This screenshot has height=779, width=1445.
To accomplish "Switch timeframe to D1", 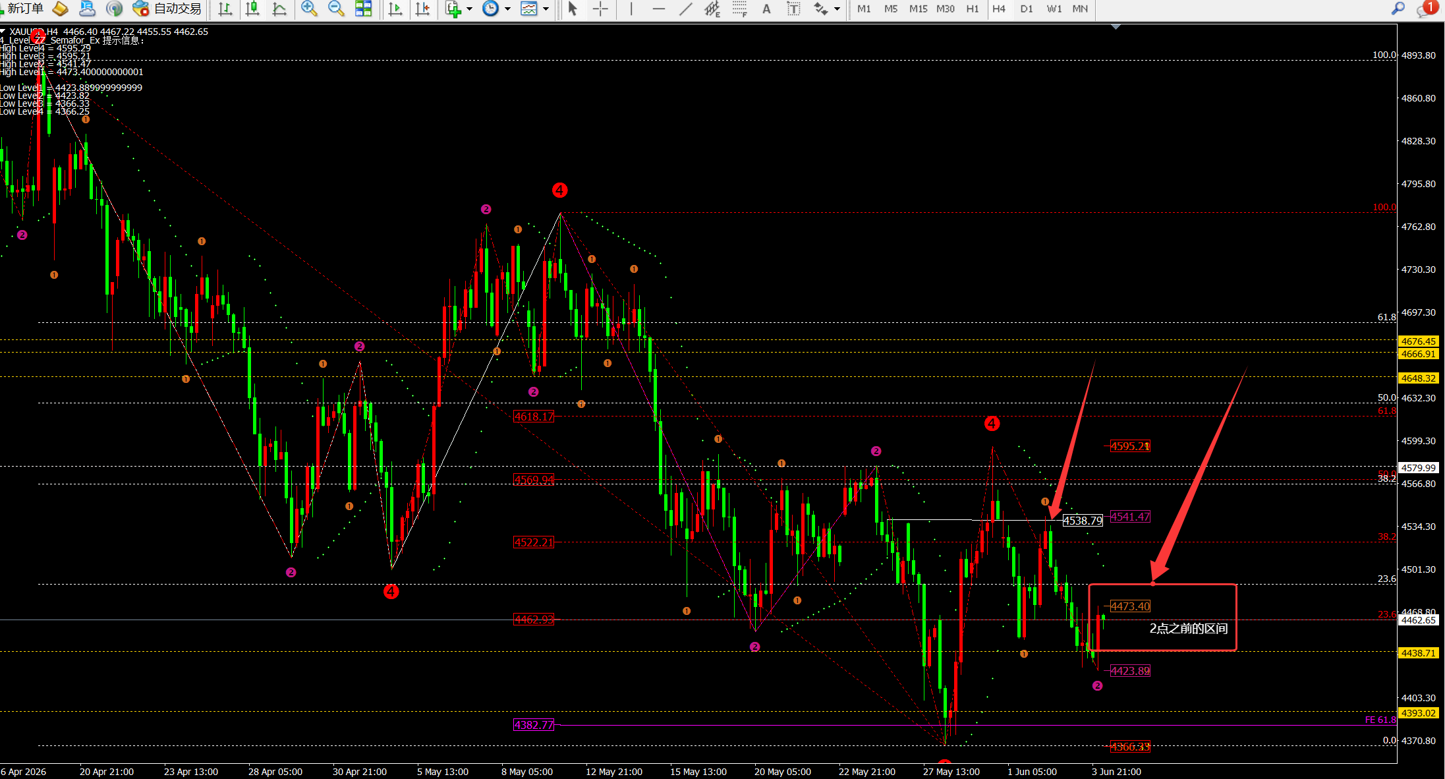I will (x=1027, y=9).
